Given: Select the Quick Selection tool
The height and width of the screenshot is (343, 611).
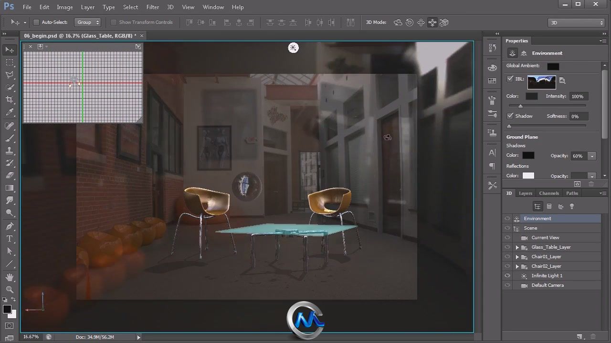Looking at the screenshot, I should (10, 87).
